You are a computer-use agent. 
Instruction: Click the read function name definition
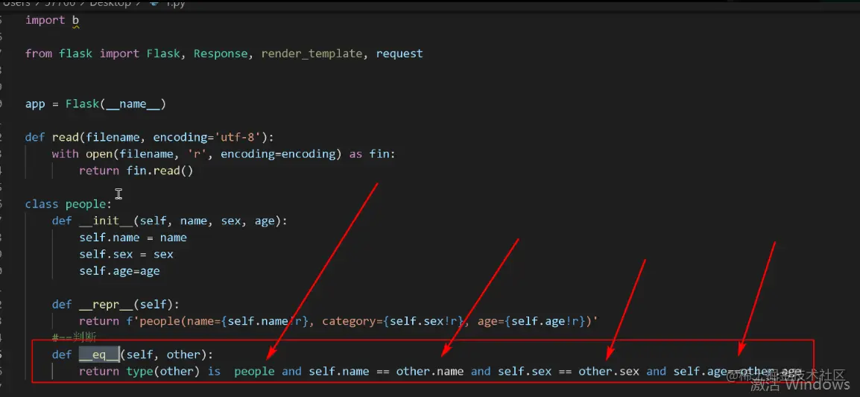click(x=66, y=138)
